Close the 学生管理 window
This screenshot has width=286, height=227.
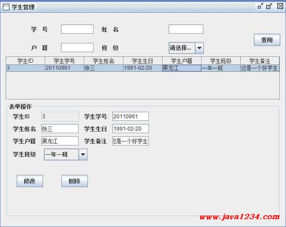(280, 6)
